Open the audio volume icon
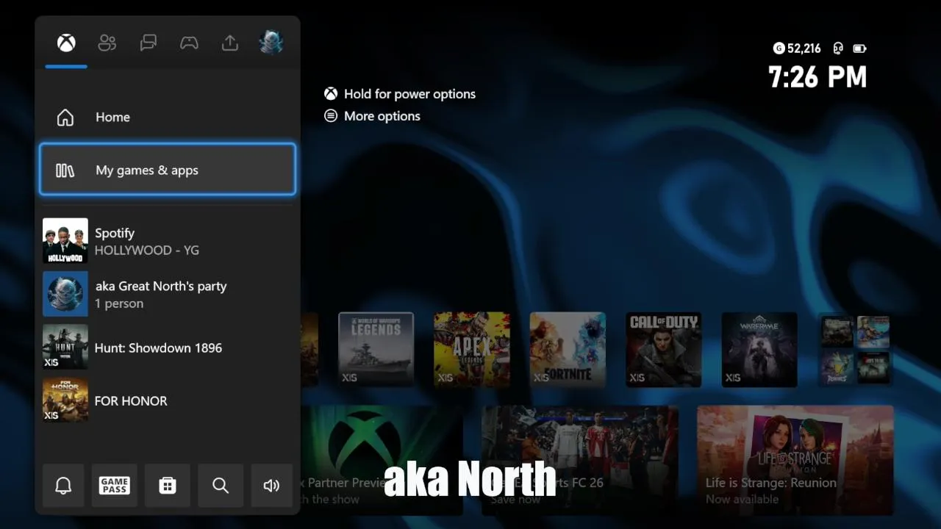The image size is (941, 529). point(272,486)
